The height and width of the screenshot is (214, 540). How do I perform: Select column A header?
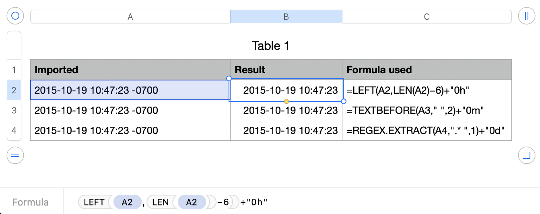[x=130, y=16]
